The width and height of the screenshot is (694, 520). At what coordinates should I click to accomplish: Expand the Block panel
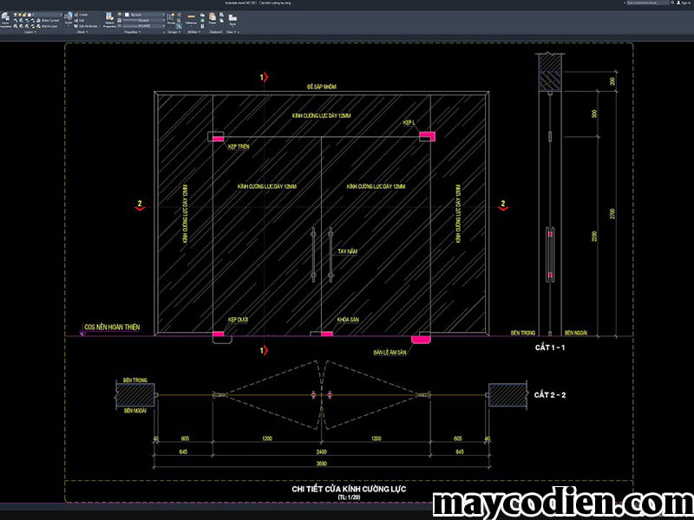coord(82,32)
